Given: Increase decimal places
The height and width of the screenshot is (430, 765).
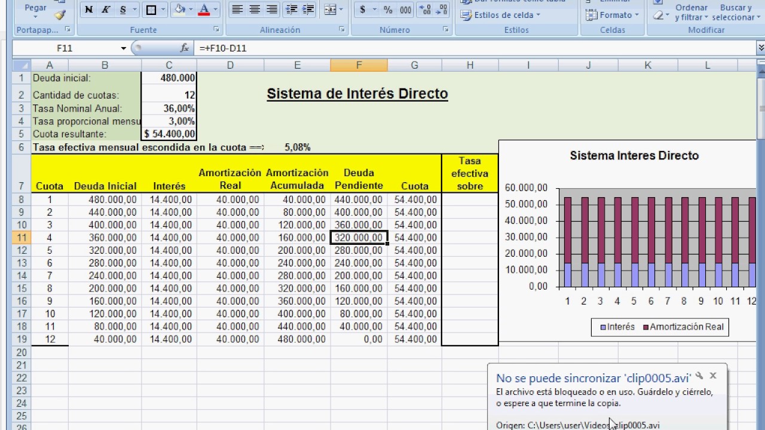Looking at the screenshot, I should click(x=425, y=10).
